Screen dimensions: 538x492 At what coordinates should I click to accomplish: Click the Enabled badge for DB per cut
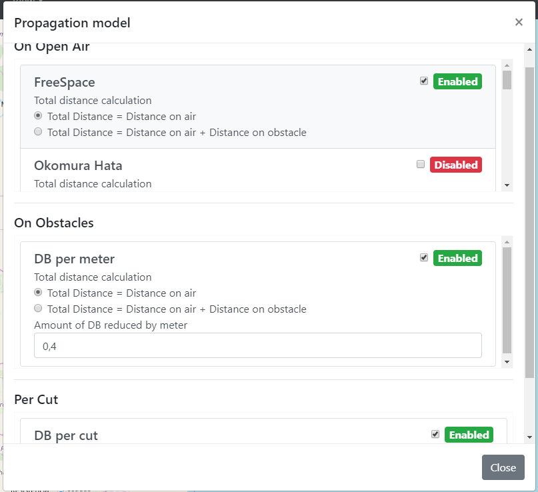tap(469, 435)
